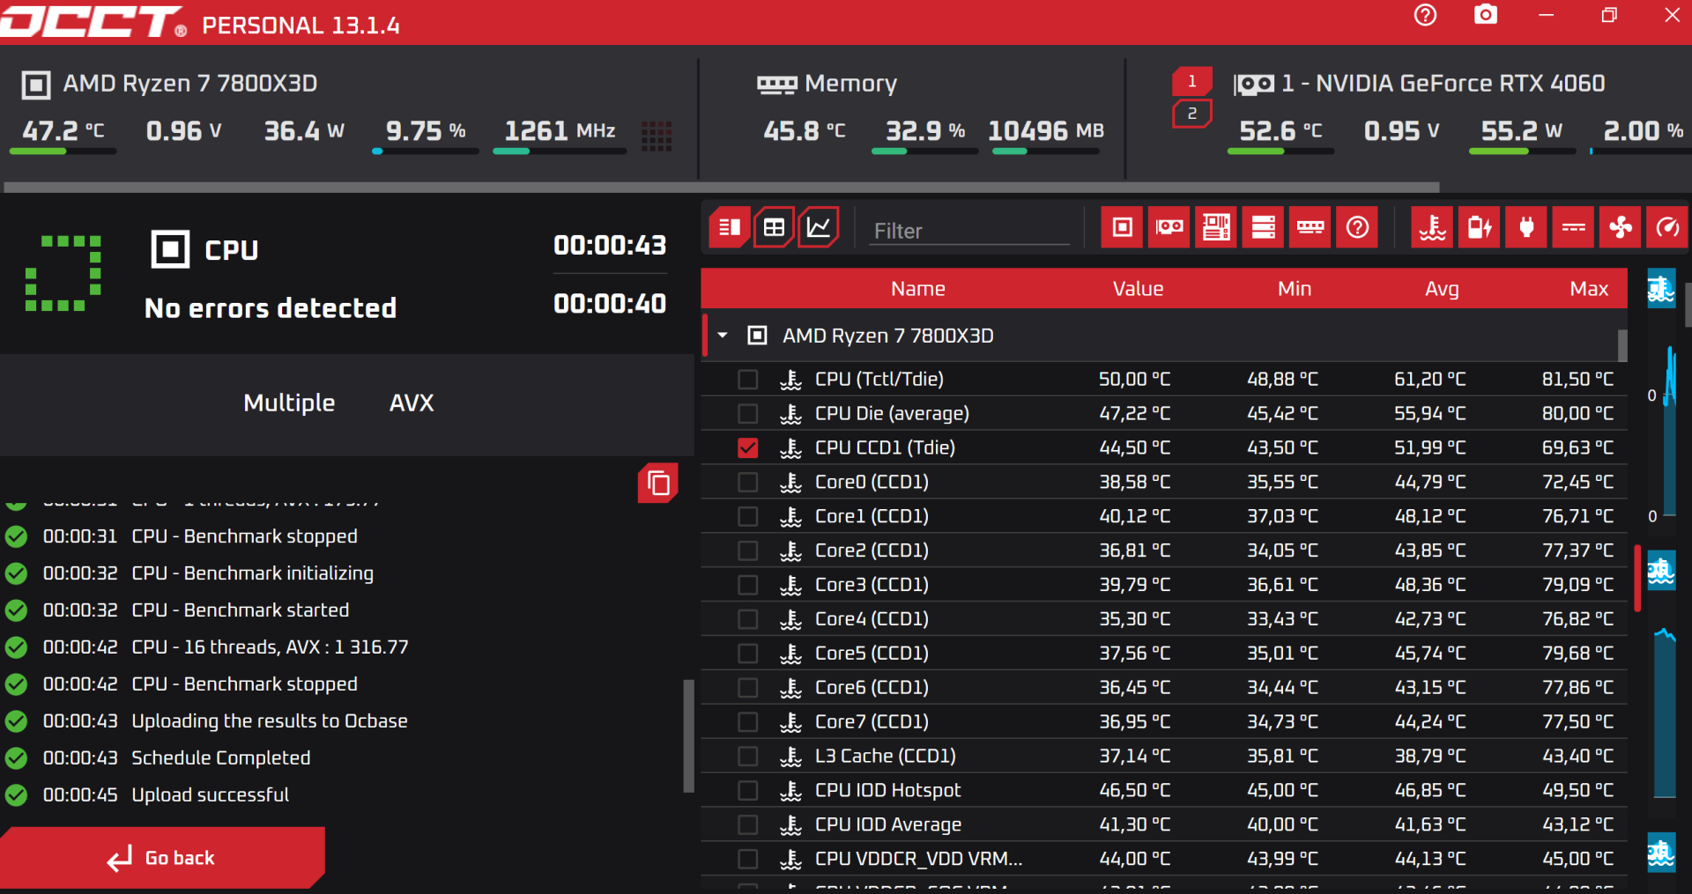Click the CPU VDDCR_VDD VRM sensor row name
The width and height of the screenshot is (1692, 894).
[x=919, y=859]
